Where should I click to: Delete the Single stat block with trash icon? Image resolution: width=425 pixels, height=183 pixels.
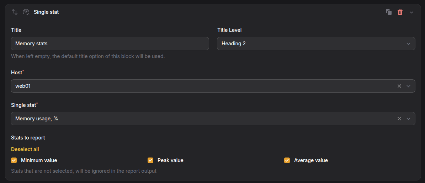[400, 12]
